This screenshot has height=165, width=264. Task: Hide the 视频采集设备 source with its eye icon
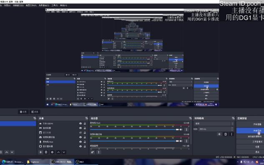click(x=80, y=137)
